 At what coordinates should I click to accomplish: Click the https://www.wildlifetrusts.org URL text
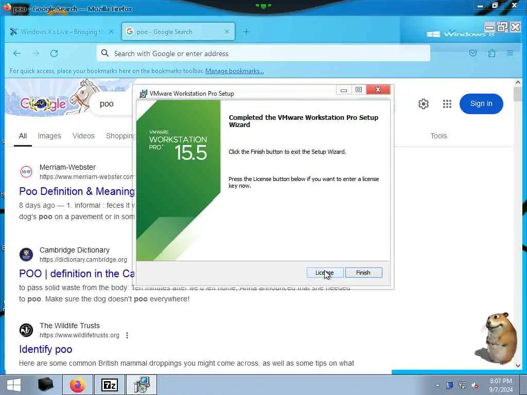pyautogui.click(x=79, y=335)
